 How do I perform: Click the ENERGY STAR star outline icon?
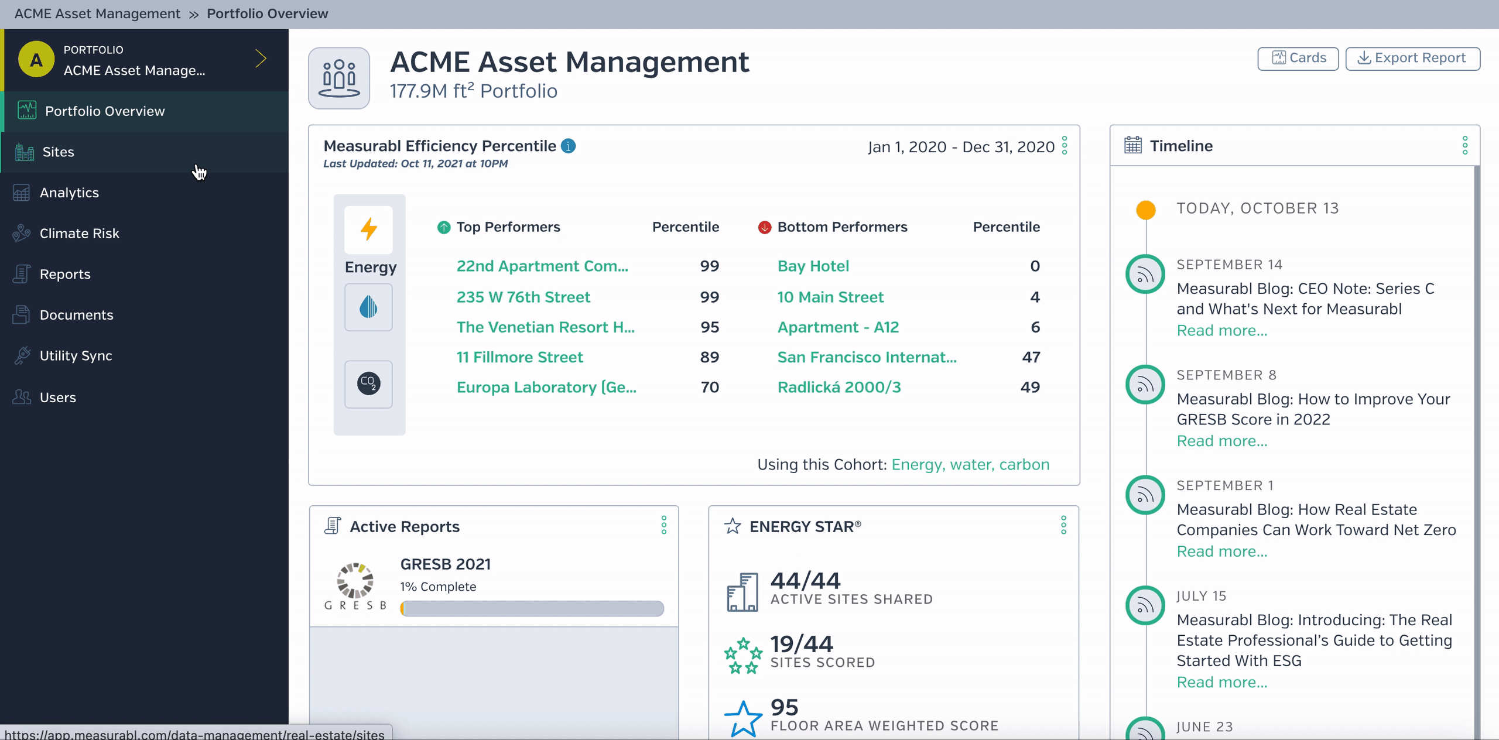click(733, 526)
